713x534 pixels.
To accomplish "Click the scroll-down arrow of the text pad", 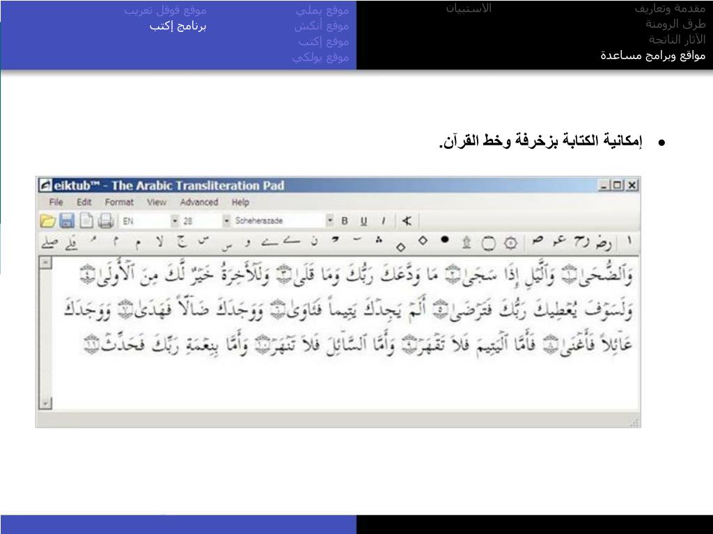I will pyautogui.click(x=45, y=403).
